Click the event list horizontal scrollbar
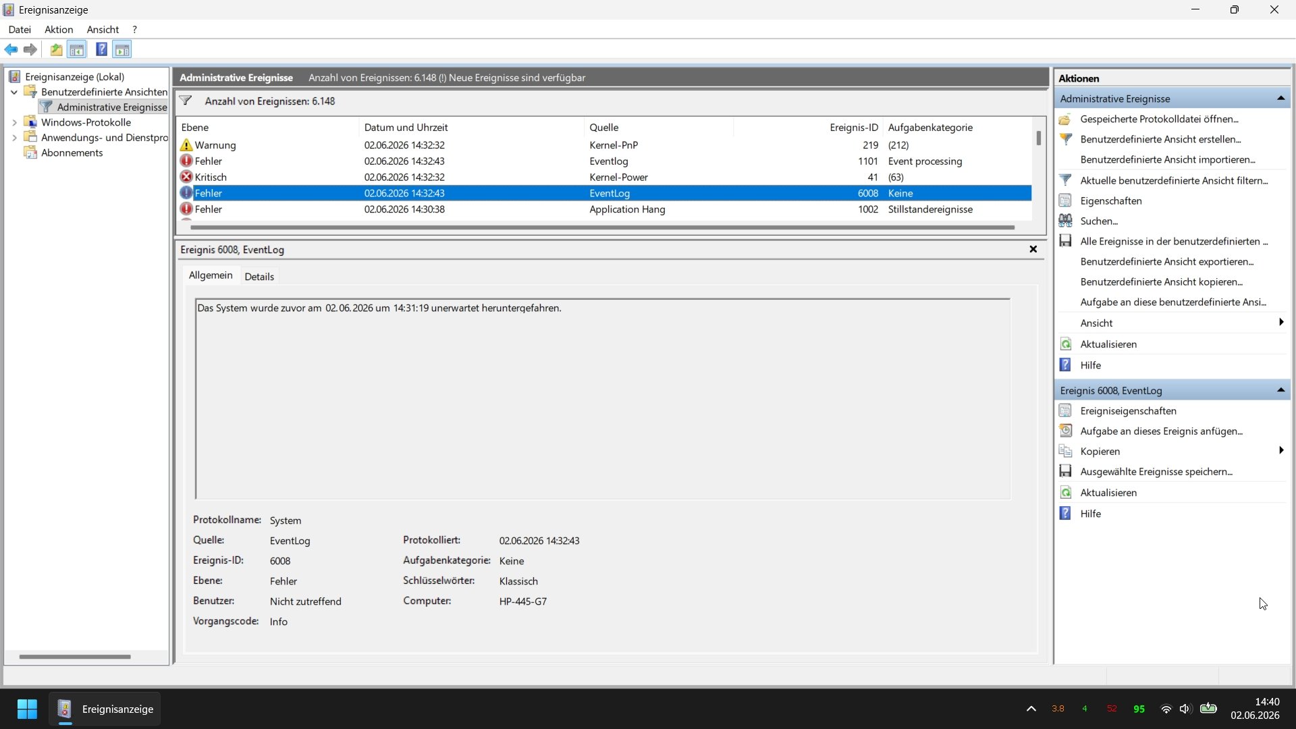 (x=602, y=227)
